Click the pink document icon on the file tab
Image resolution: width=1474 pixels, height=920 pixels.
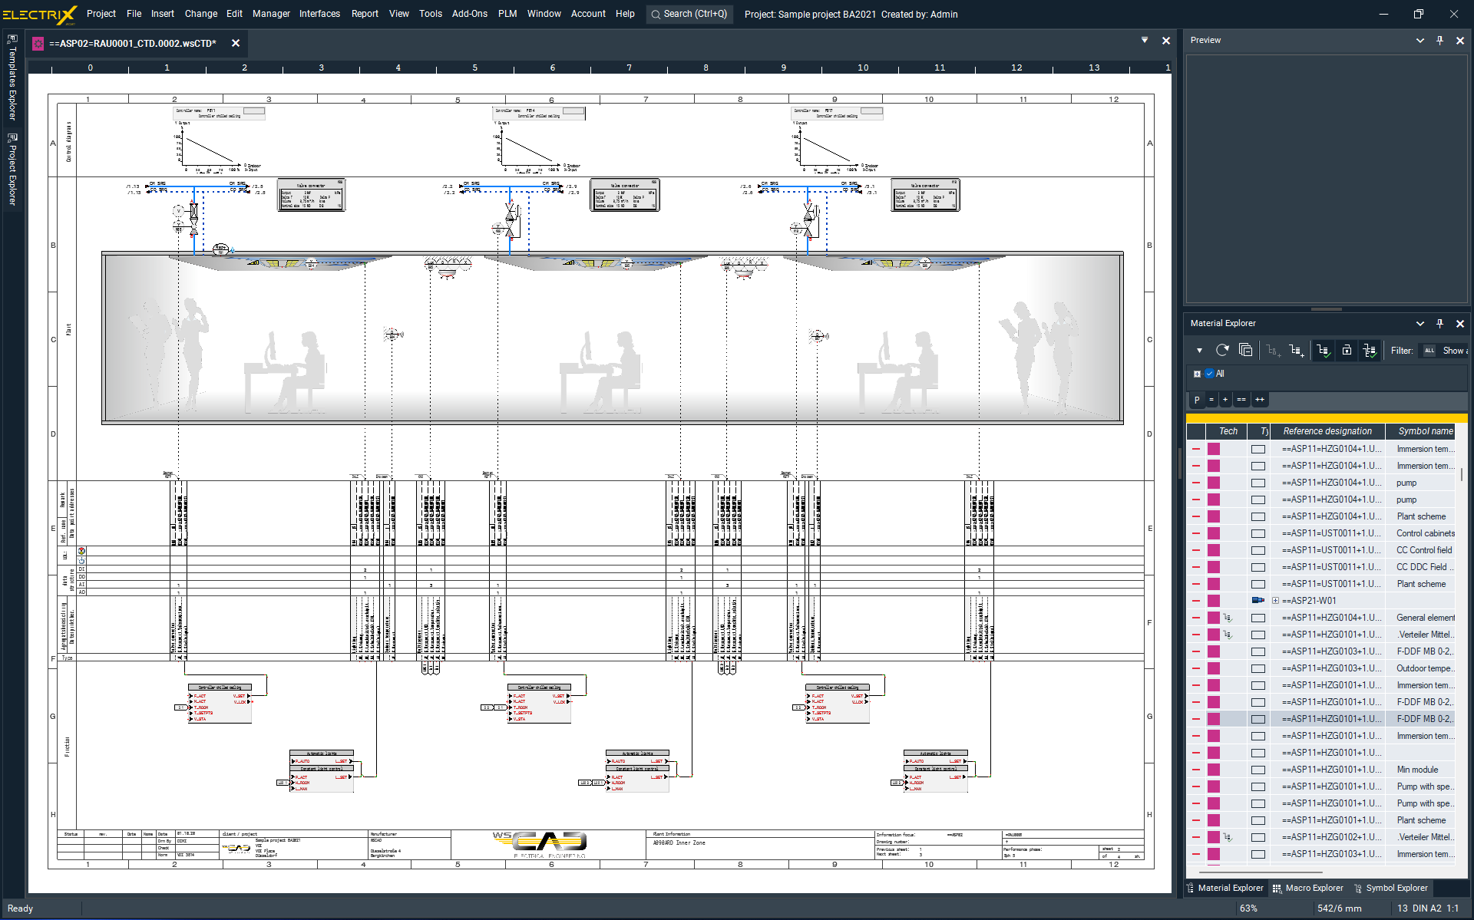click(38, 44)
